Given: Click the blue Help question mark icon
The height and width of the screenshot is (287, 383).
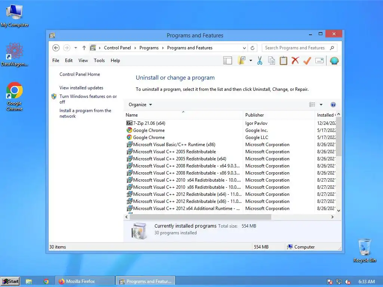Looking at the screenshot, I should click(x=333, y=105).
